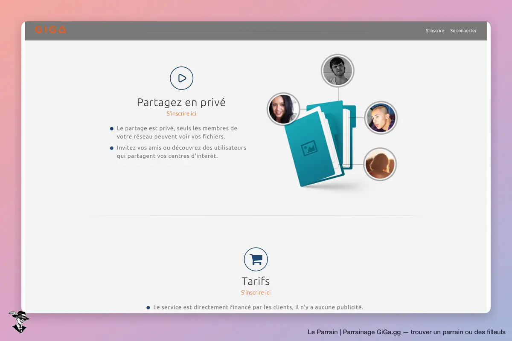Click the Tarifs heading

tap(256, 281)
